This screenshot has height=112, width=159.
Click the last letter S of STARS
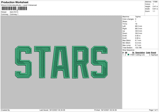coord(99,62)
